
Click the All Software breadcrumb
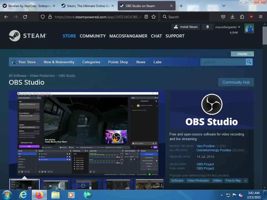click(17, 76)
